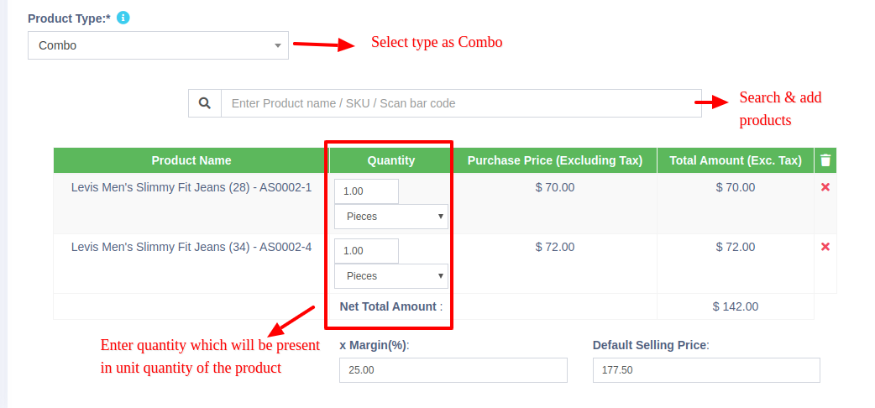The image size is (875, 408).
Task: Click Levis Men's Slimmy Fit Jeans (28) name
Action: (191, 187)
